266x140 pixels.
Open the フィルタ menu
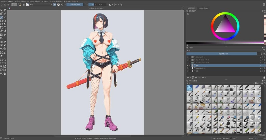pyautogui.click(x=45, y=1)
